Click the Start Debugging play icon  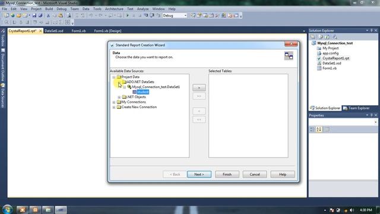click(x=128, y=15)
